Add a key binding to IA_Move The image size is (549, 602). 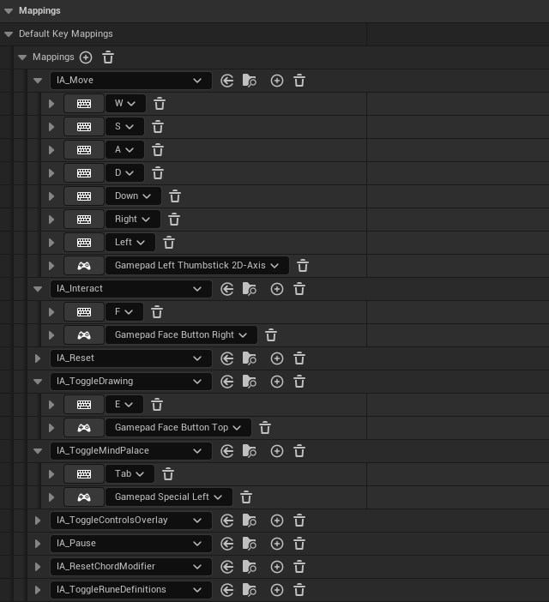(x=277, y=81)
